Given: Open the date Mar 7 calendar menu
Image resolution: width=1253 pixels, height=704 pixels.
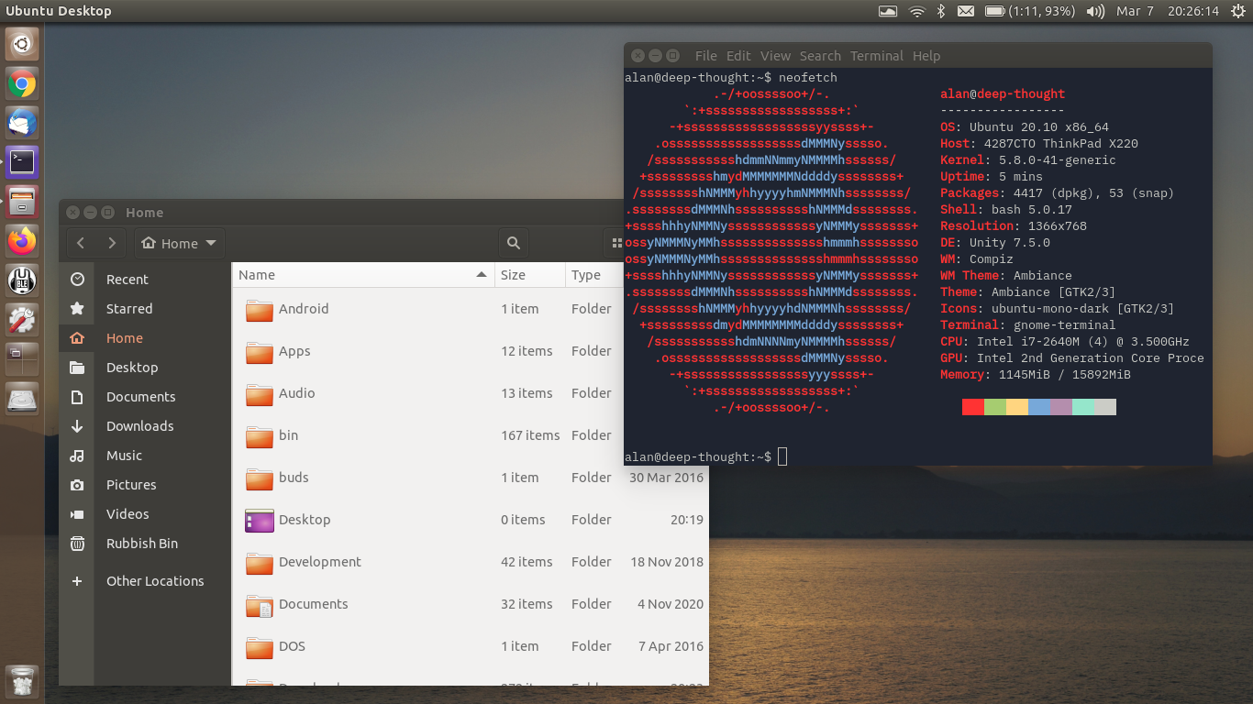Looking at the screenshot, I should pos(1135,11).
